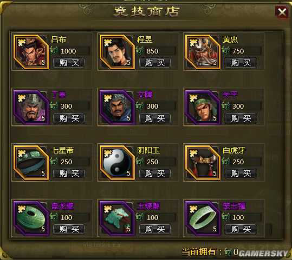Select the 黄忠 hero portrait icon
292x260 pixels.
(203, 52)
